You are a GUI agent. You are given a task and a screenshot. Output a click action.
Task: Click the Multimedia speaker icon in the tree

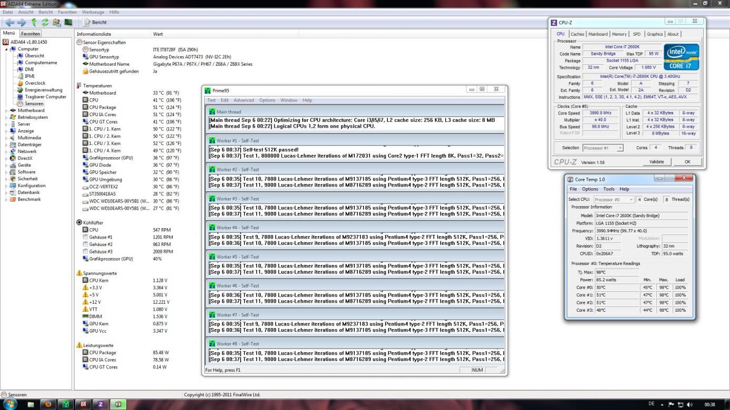click(13, 138)
